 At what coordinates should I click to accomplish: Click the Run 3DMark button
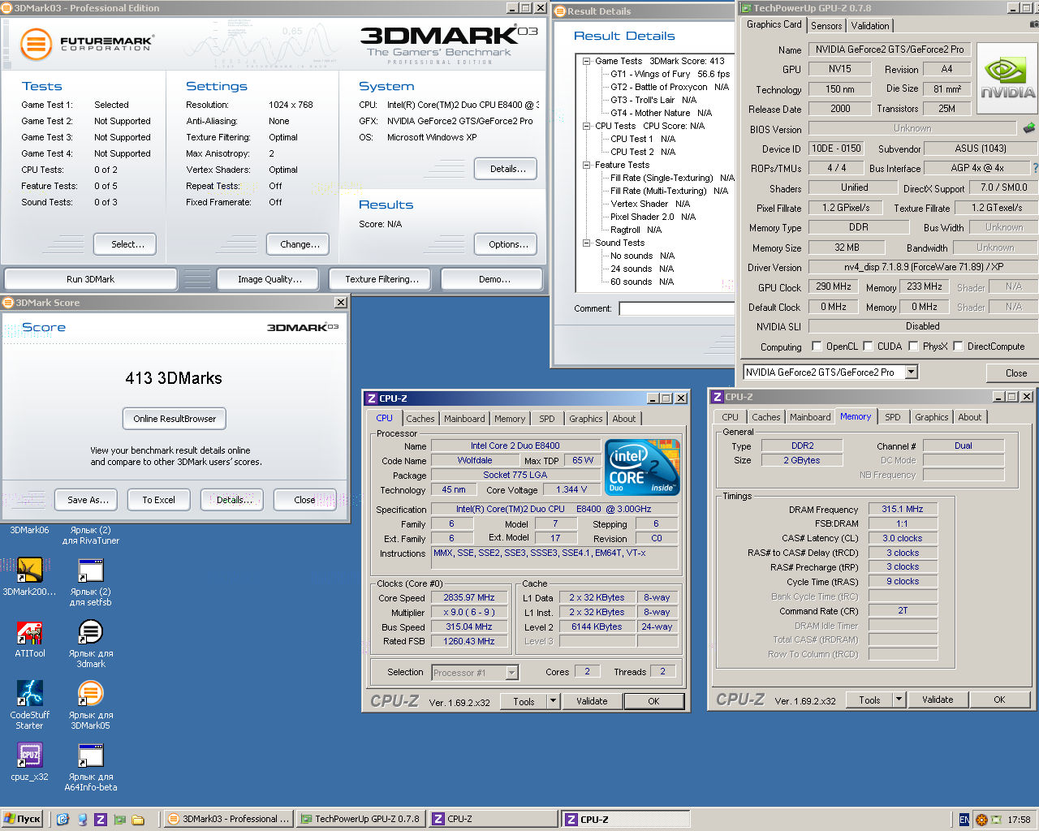click(90, 279)
